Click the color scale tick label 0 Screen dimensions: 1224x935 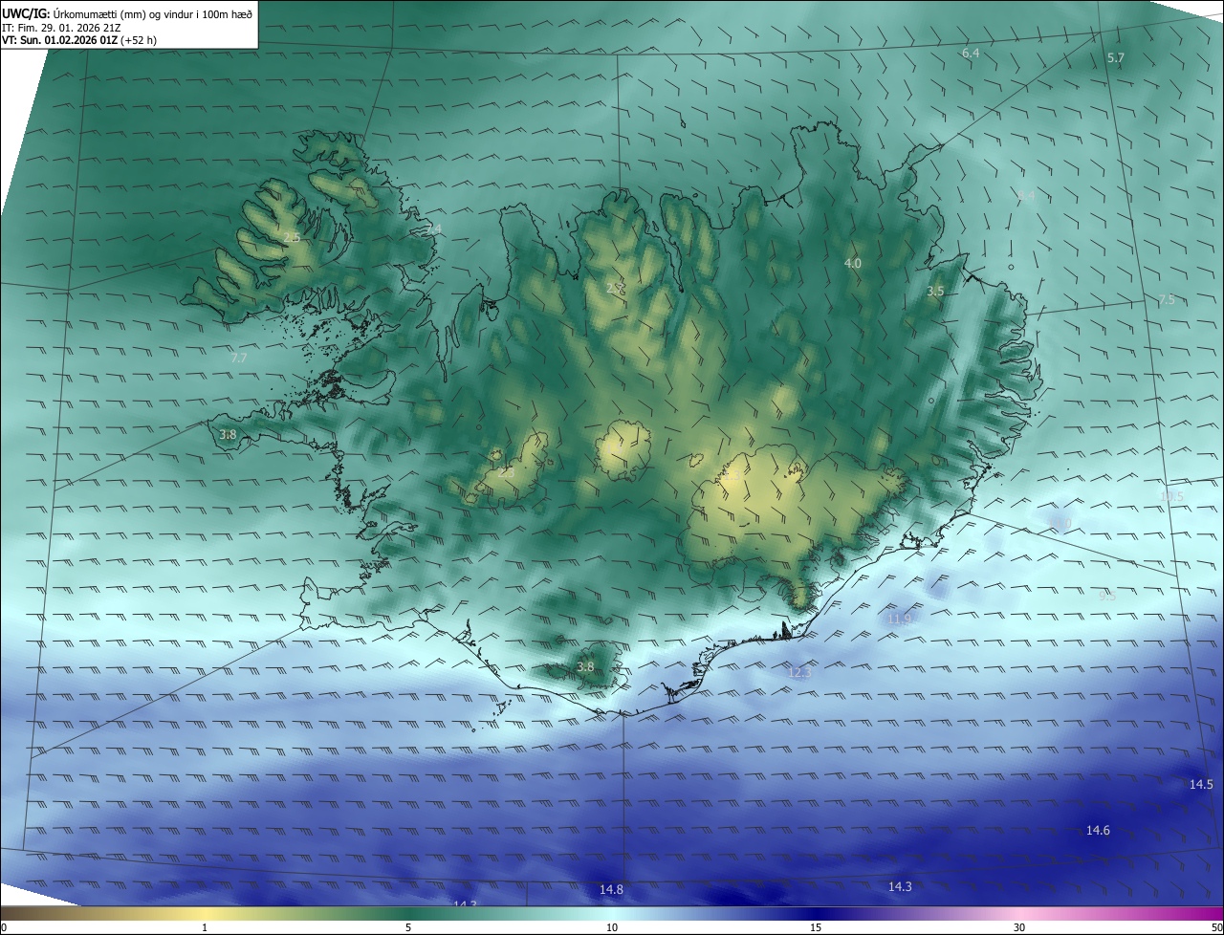[4, 928]
